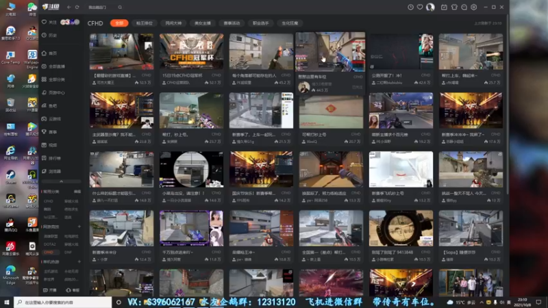Select the 生化狂魔 filter tab
This screenshot has width=548, height=308.
coord(290,23)
